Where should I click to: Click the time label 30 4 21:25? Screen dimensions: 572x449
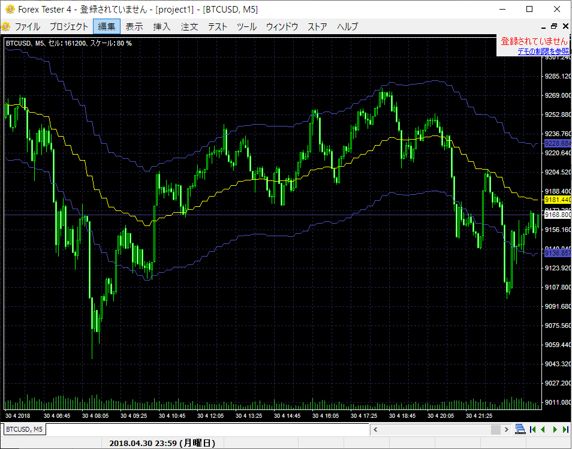point(479,416)
